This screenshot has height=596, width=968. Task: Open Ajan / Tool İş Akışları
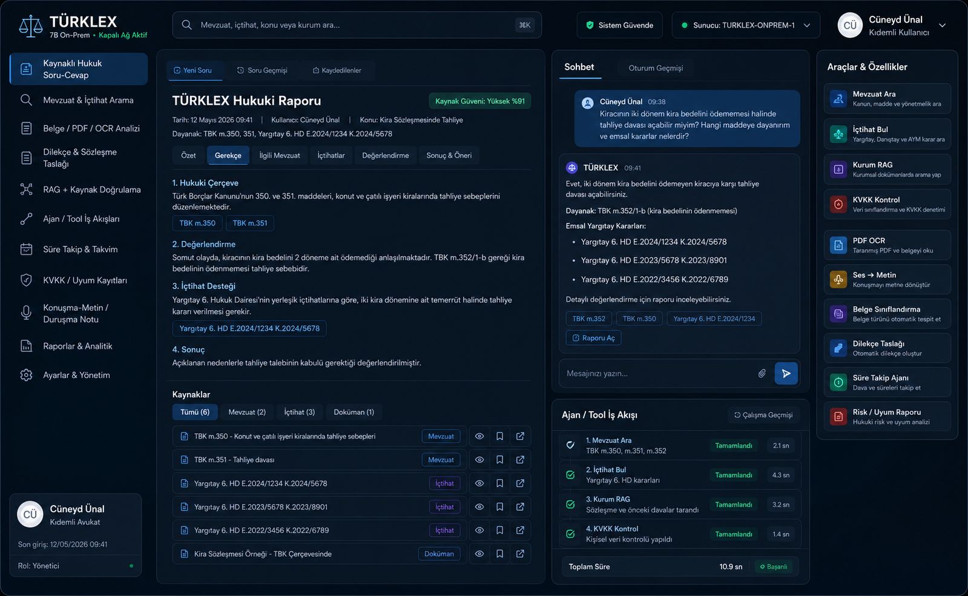tap(78, 219)
